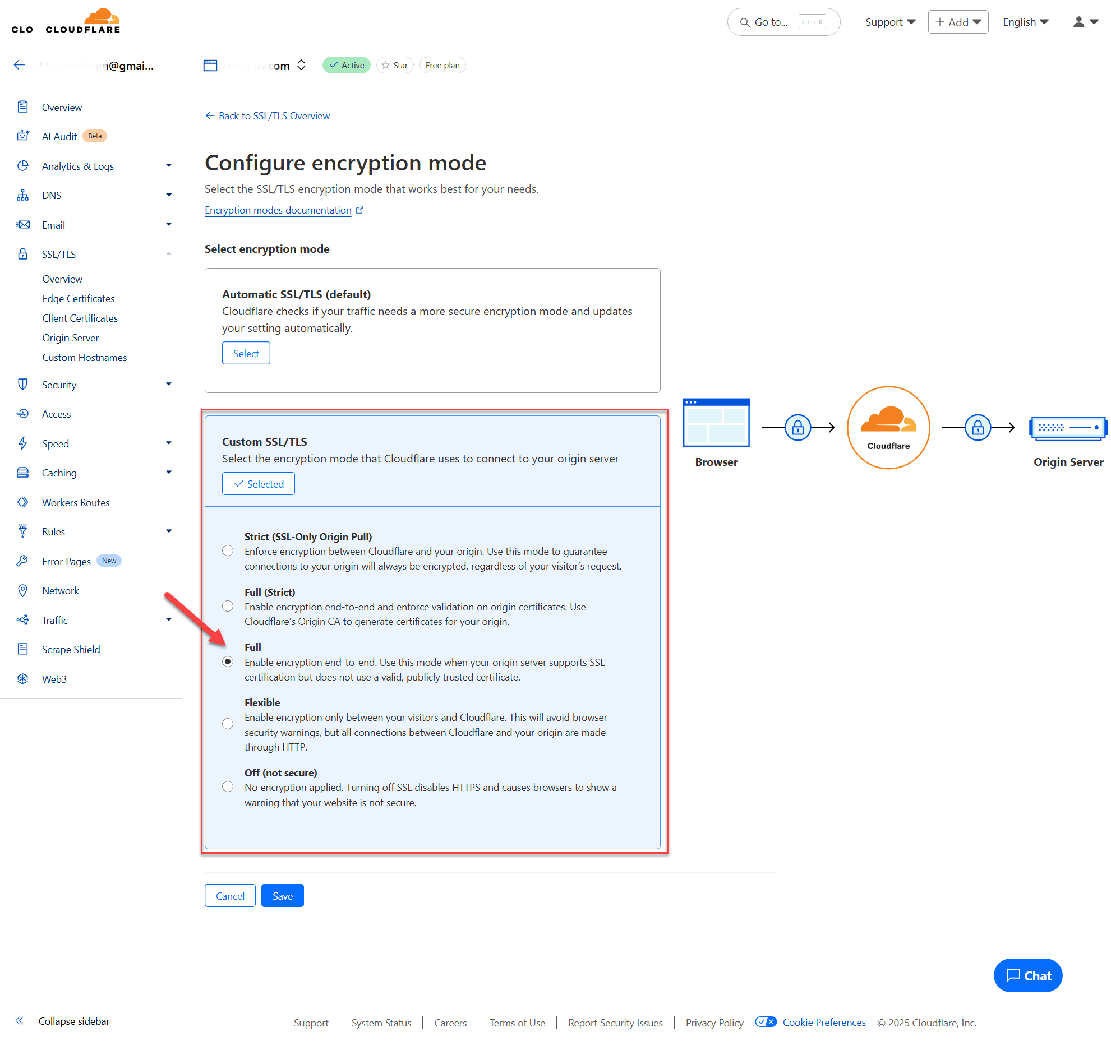This screenshot has width=1111, height=1041.
Task: Click the Scrape Shield document icon
Action: (x=22, y=649)
